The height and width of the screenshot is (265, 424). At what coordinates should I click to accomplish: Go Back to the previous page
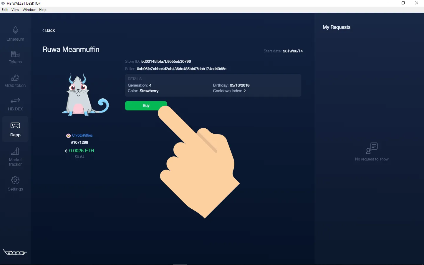point(49,30)
